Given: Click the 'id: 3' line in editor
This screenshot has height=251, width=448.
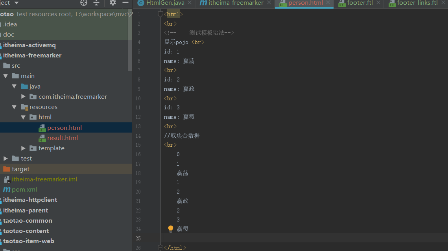Looking at the screenshot, I should pos(172,107).
